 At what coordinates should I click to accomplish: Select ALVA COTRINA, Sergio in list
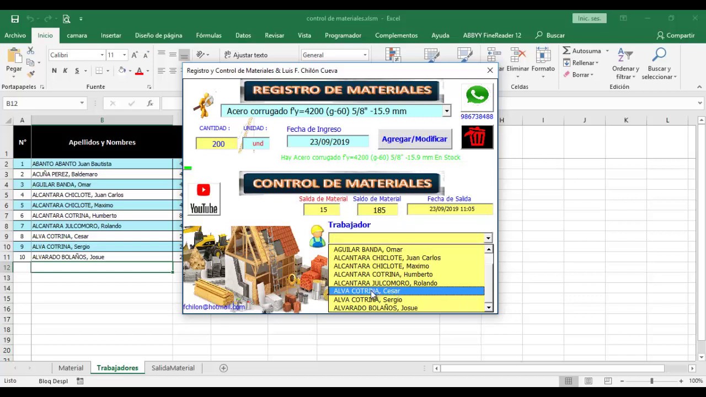pos(407,299)
